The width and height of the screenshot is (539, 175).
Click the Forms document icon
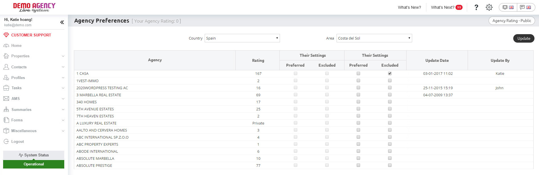click(x=6, y=120)
